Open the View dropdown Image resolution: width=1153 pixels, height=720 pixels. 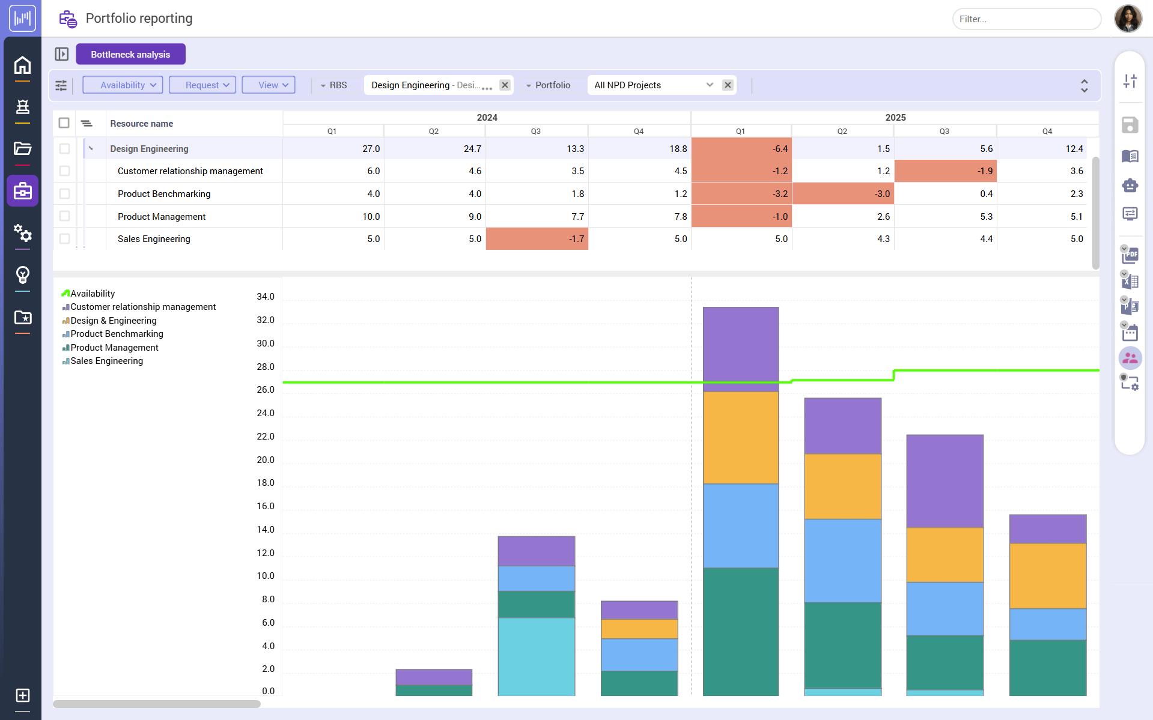pos(268,85)
